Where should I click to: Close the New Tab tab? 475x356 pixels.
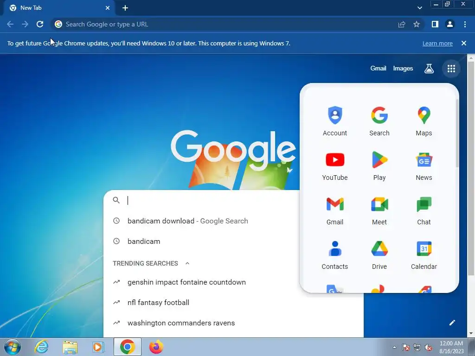tap(108, 8)
